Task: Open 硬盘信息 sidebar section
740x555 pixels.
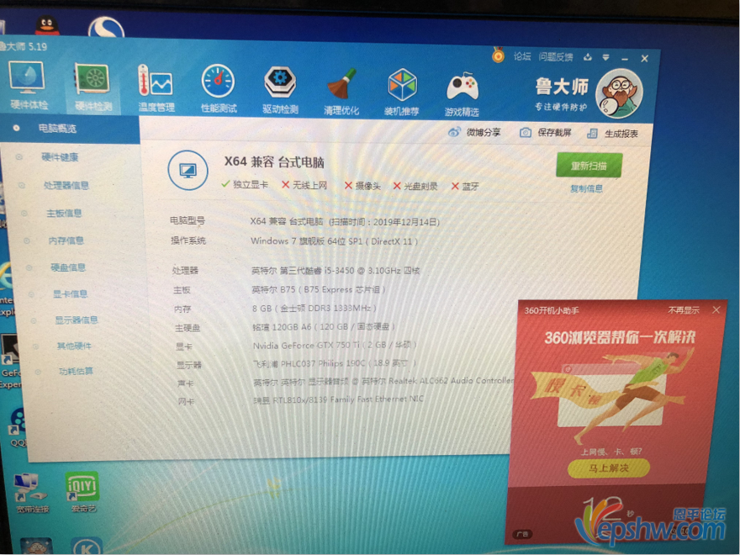Action: tap(68, 267)
